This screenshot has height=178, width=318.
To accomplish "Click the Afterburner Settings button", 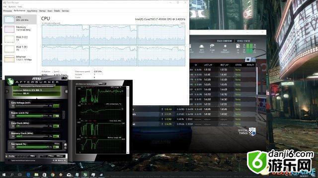I will [x=60, y=156].
